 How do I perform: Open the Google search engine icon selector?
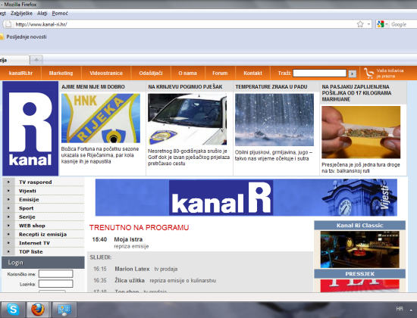(x=382, y=24)
